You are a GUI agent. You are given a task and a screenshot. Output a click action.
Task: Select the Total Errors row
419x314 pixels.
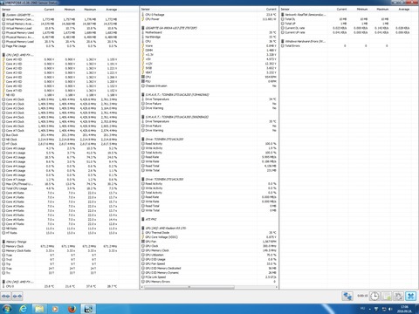point(349,46)
